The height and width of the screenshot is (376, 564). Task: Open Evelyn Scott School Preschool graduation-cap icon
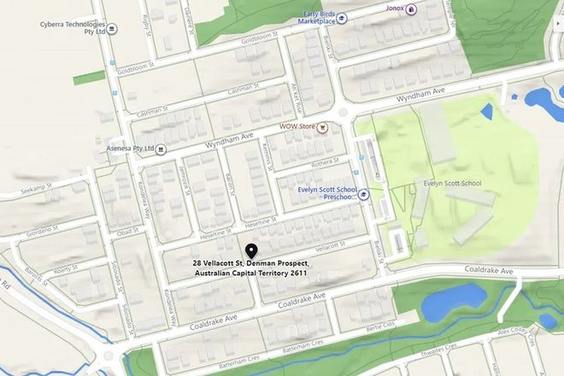pyautogui.click(x=364, y=195)
